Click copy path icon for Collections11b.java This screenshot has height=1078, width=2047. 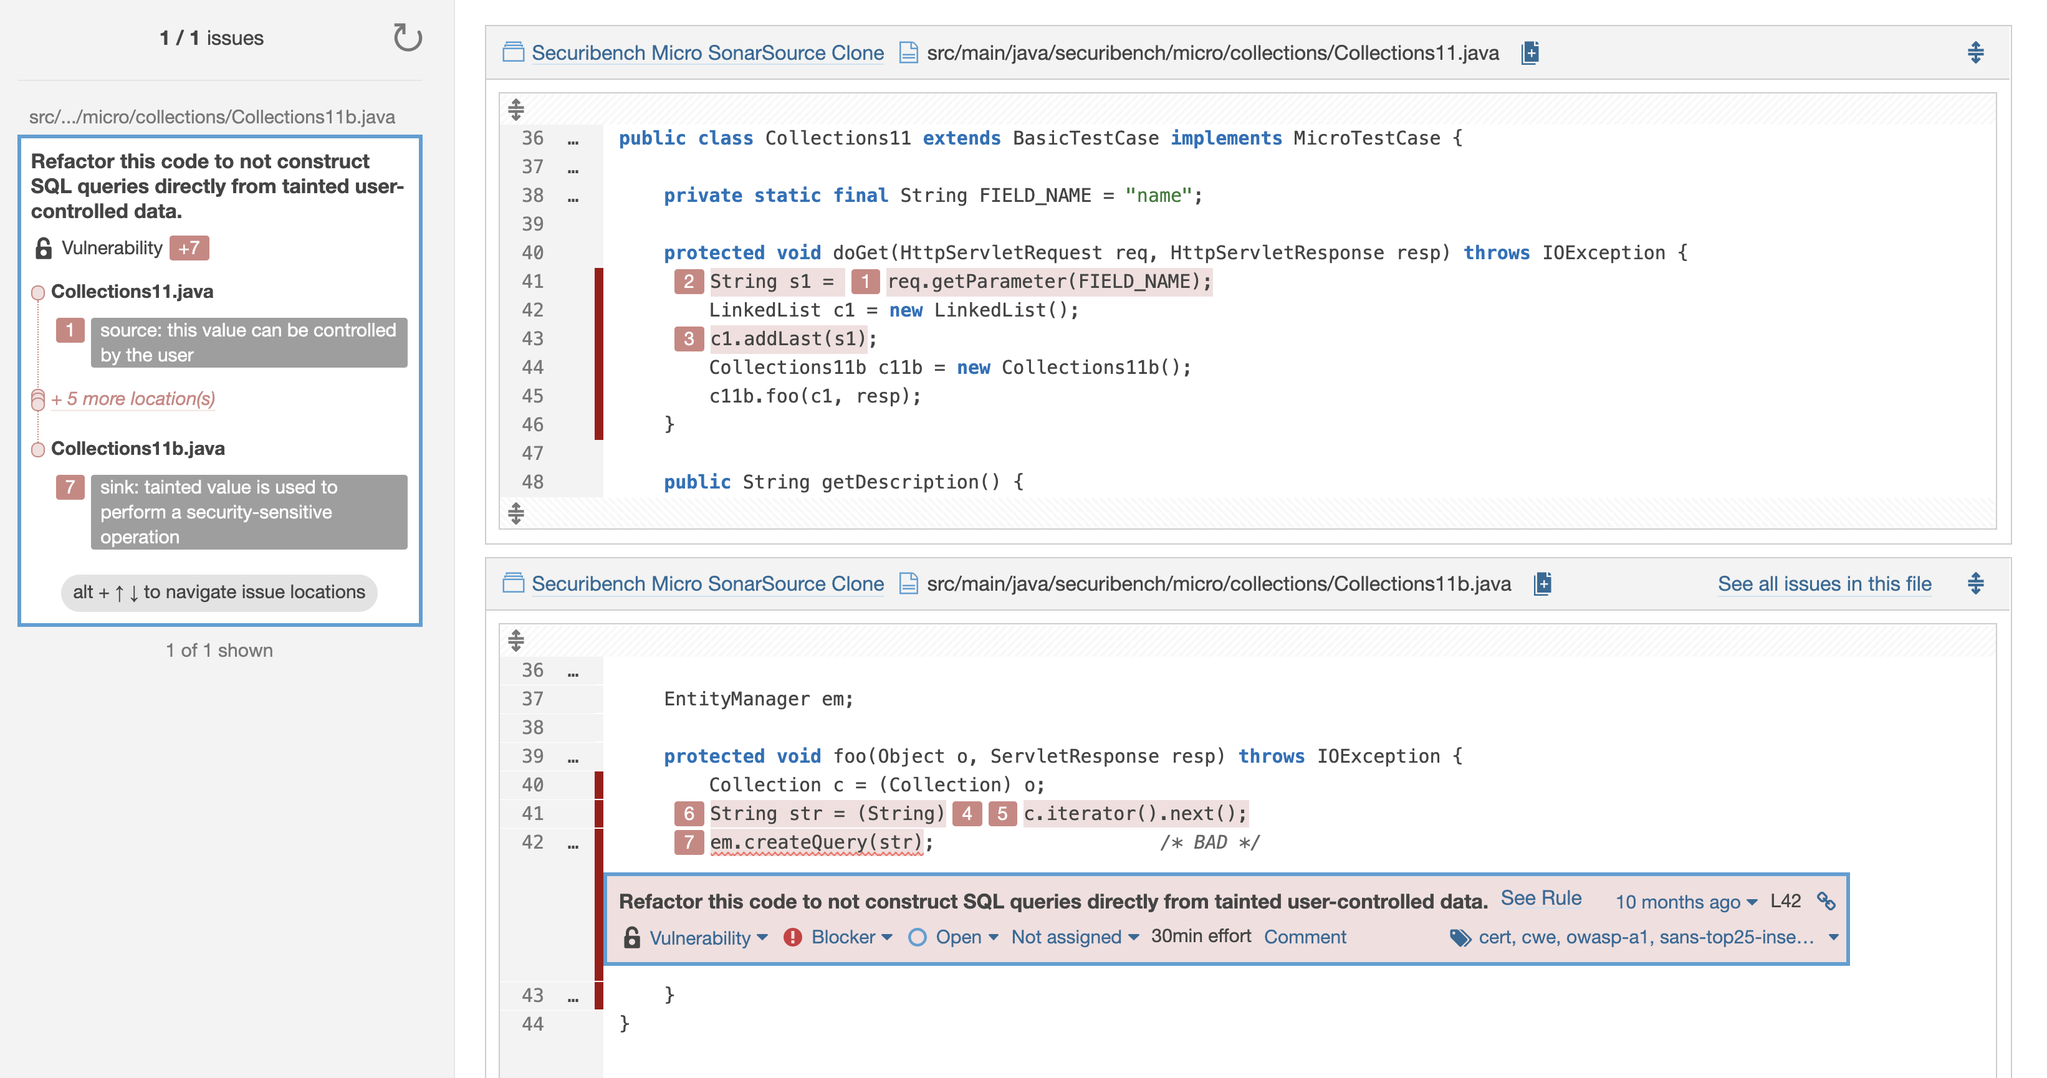1541,584
